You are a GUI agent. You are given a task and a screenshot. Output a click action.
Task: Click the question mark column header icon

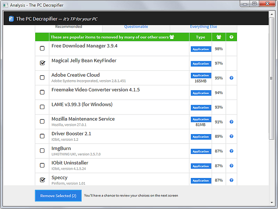pyautogui.click(x=231, y=37)
